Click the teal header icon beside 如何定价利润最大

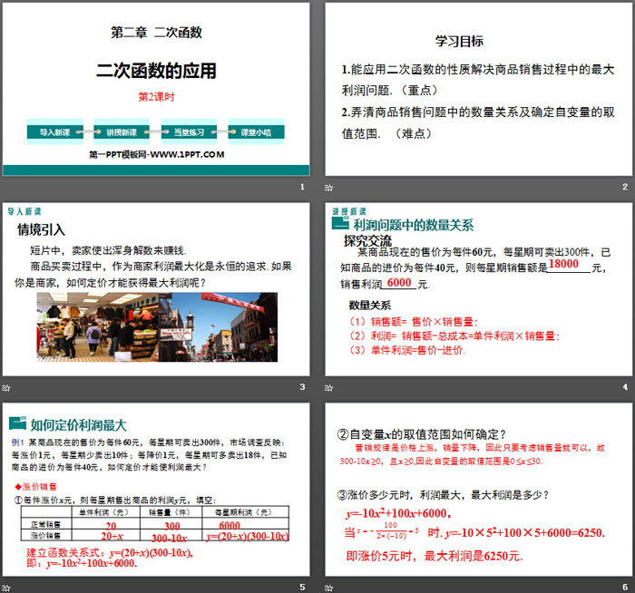(17, 423)
